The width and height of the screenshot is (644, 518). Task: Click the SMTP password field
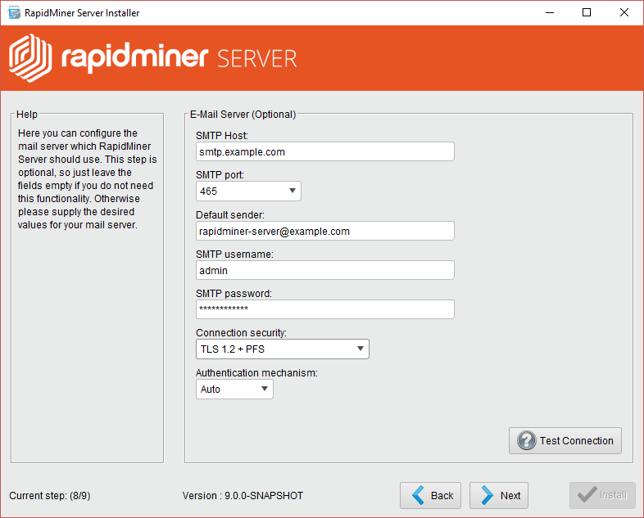tap(324, 309)
